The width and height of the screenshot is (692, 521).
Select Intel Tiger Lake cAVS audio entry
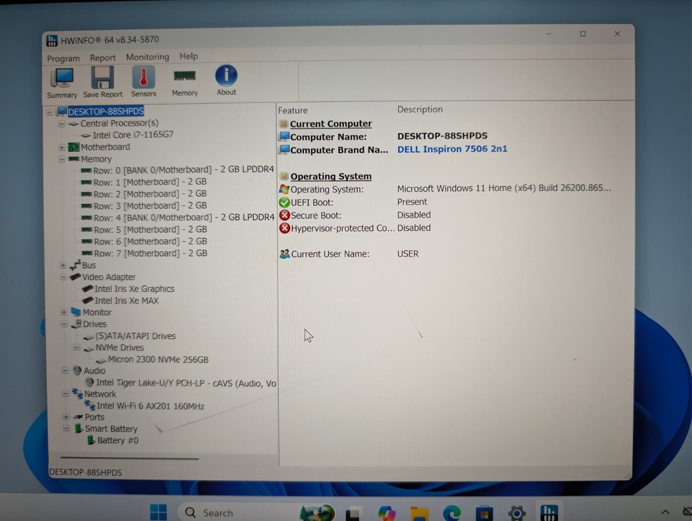[186, 383]
